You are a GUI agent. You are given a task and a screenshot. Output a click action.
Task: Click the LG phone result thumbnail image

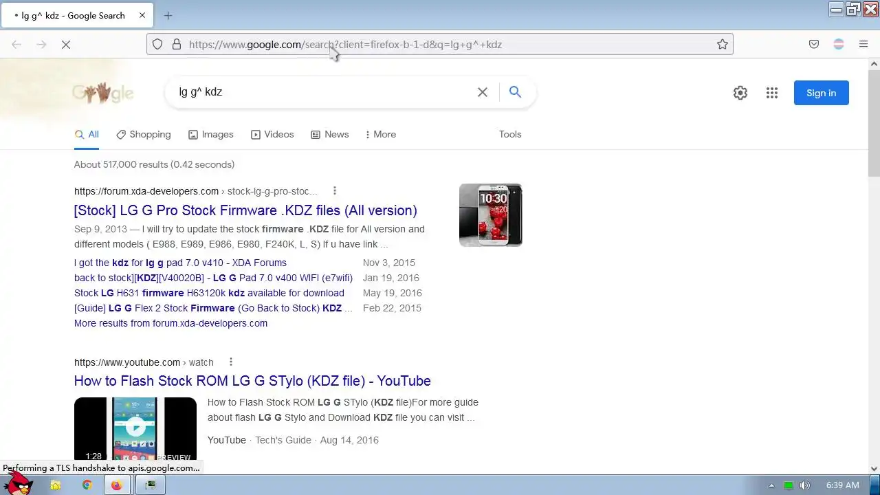[x=491, y=215]
